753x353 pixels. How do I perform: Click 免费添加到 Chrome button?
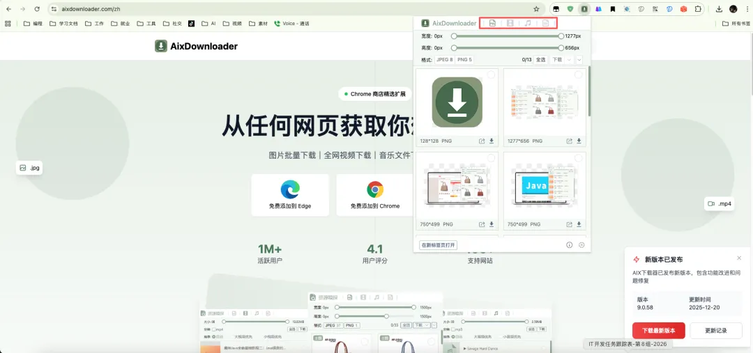(375, 195)
